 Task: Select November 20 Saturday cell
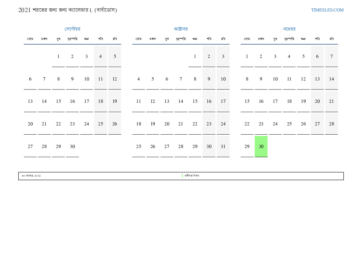pos(317,101)
